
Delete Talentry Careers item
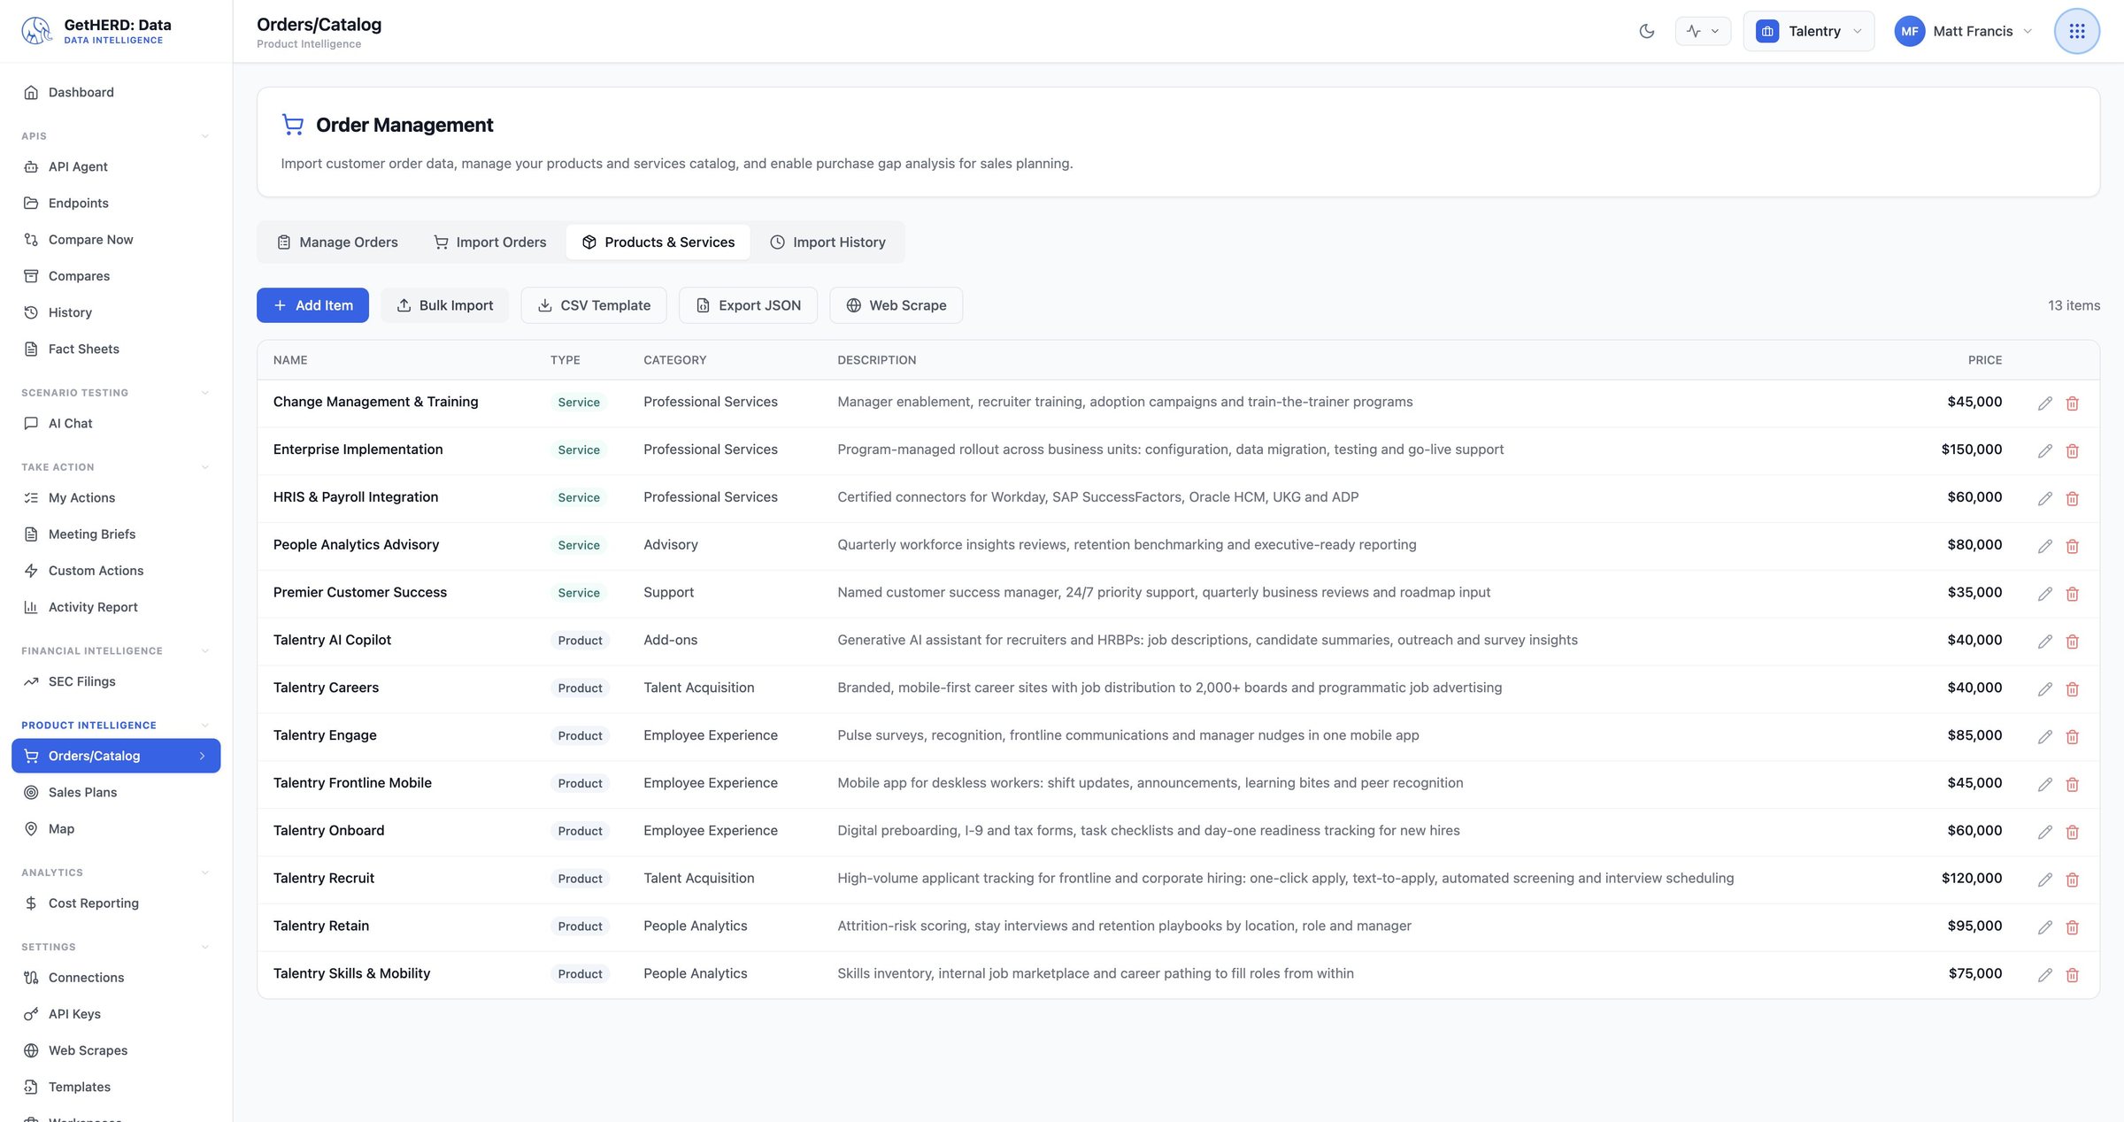coord(2072,689)
